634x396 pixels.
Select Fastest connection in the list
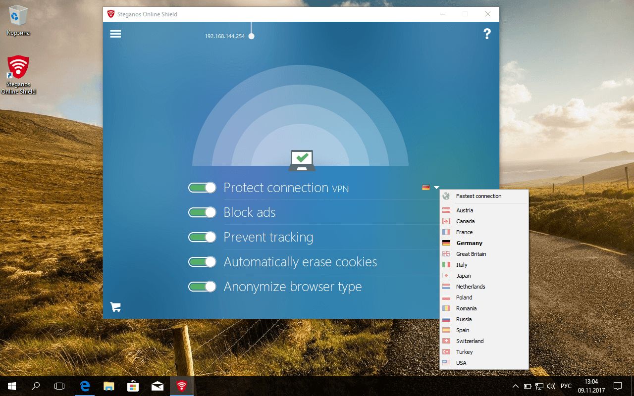pos(484,196)
